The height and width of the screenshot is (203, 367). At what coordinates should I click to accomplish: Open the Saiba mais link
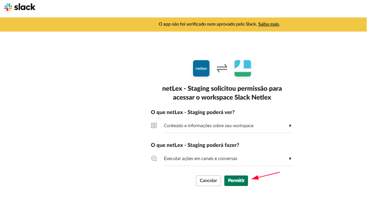[x=268, y=24]
